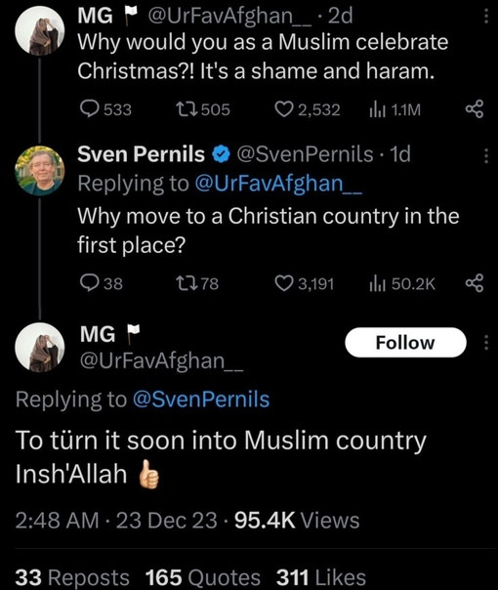Like MG's tweet with 2,532 likes
498x590 pixels.
tap(308, 109)
